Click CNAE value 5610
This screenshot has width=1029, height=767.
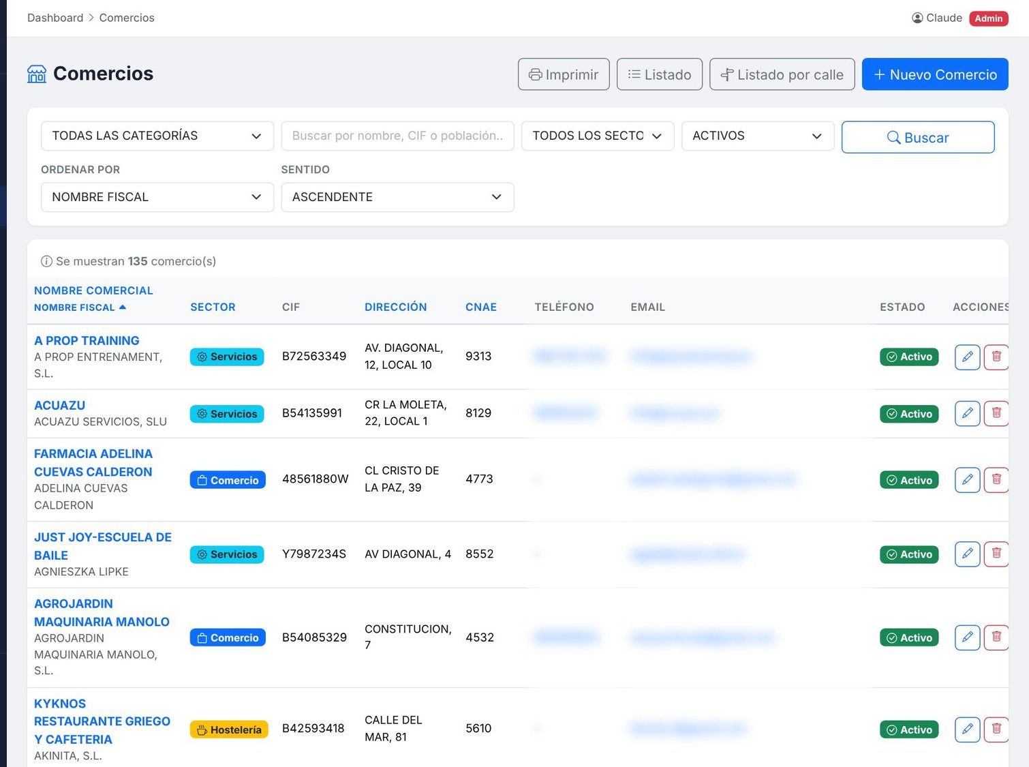coord(478,728)
